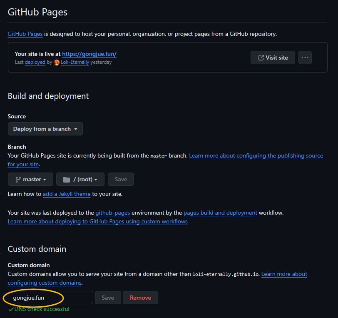Image resolution: width=338 pixels, height=318 pixels.
Task: Click pages build and deployment workflow link
Action: tap(220, 213)
